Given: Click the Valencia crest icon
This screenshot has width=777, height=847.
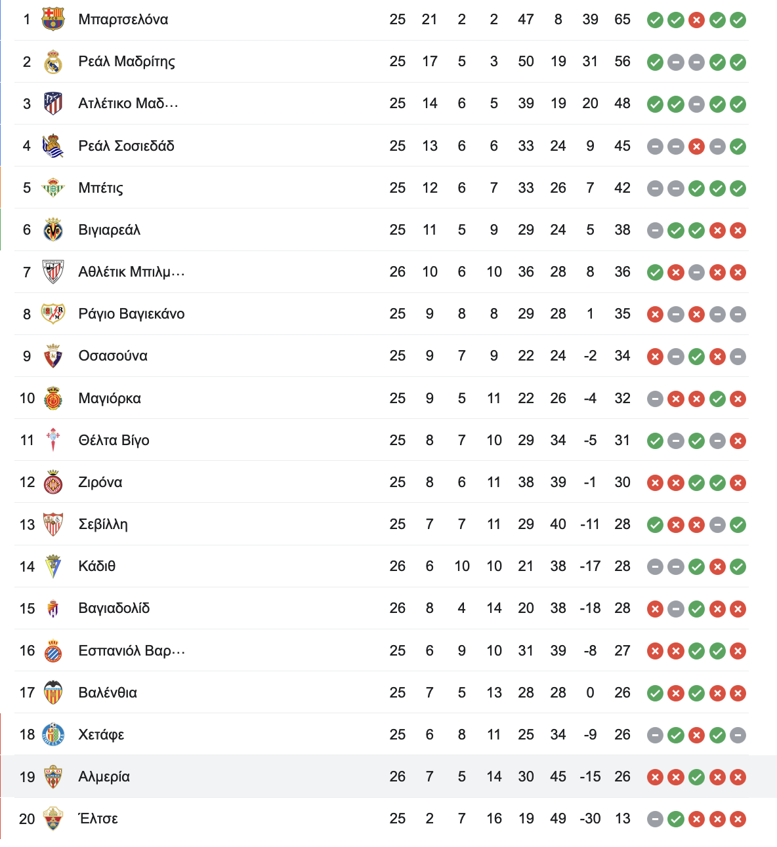Looking at the screenshot, I should pyautogui.click(x=53, y=692).
